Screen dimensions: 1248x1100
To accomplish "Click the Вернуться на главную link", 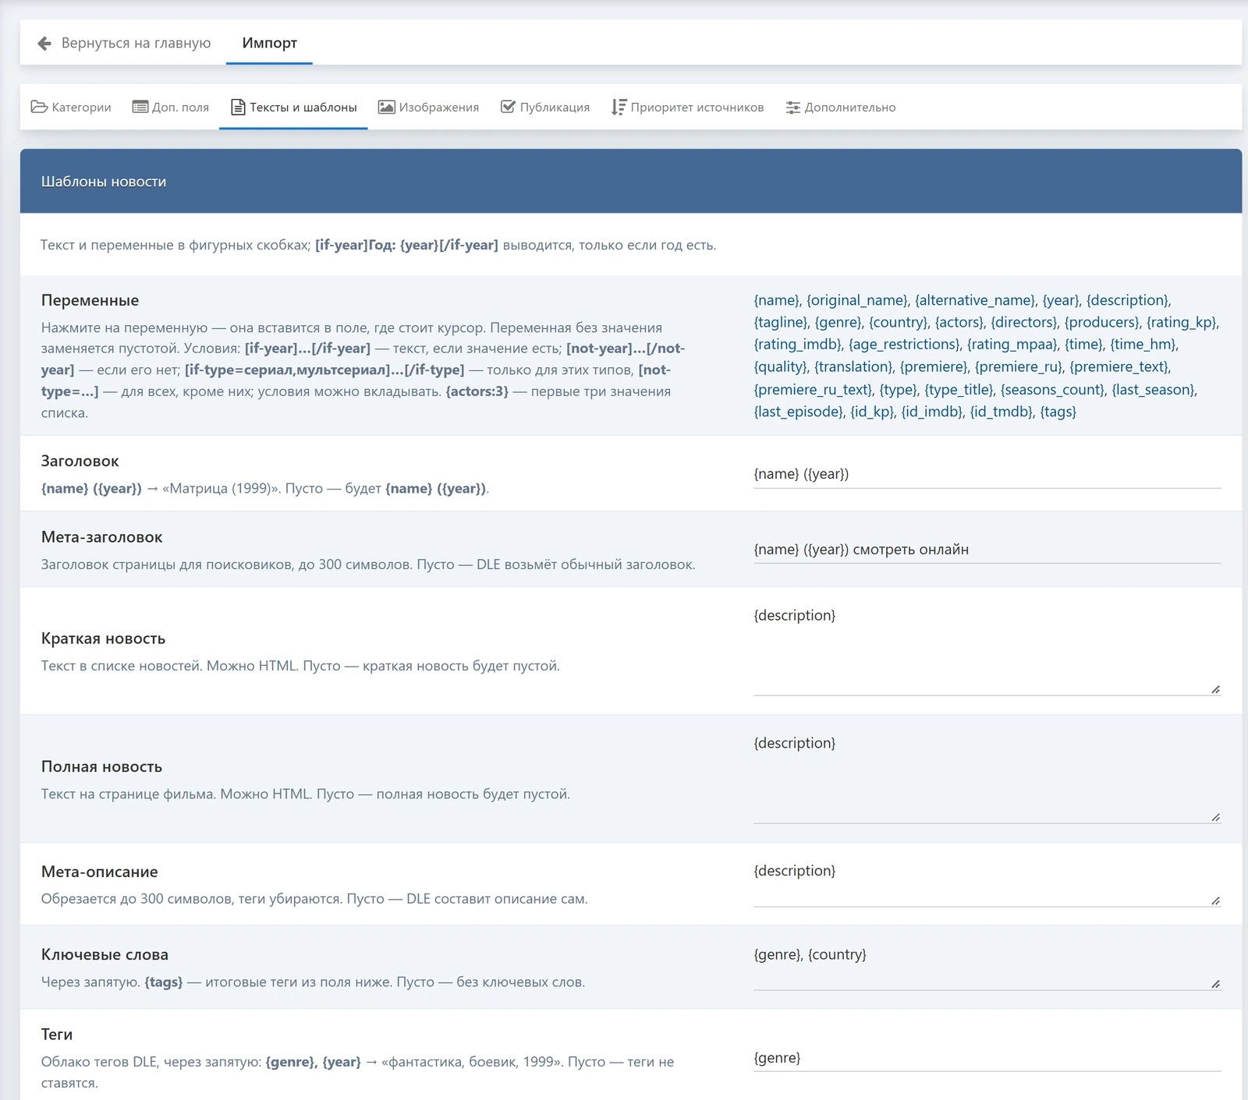I will tap(125, 43).
